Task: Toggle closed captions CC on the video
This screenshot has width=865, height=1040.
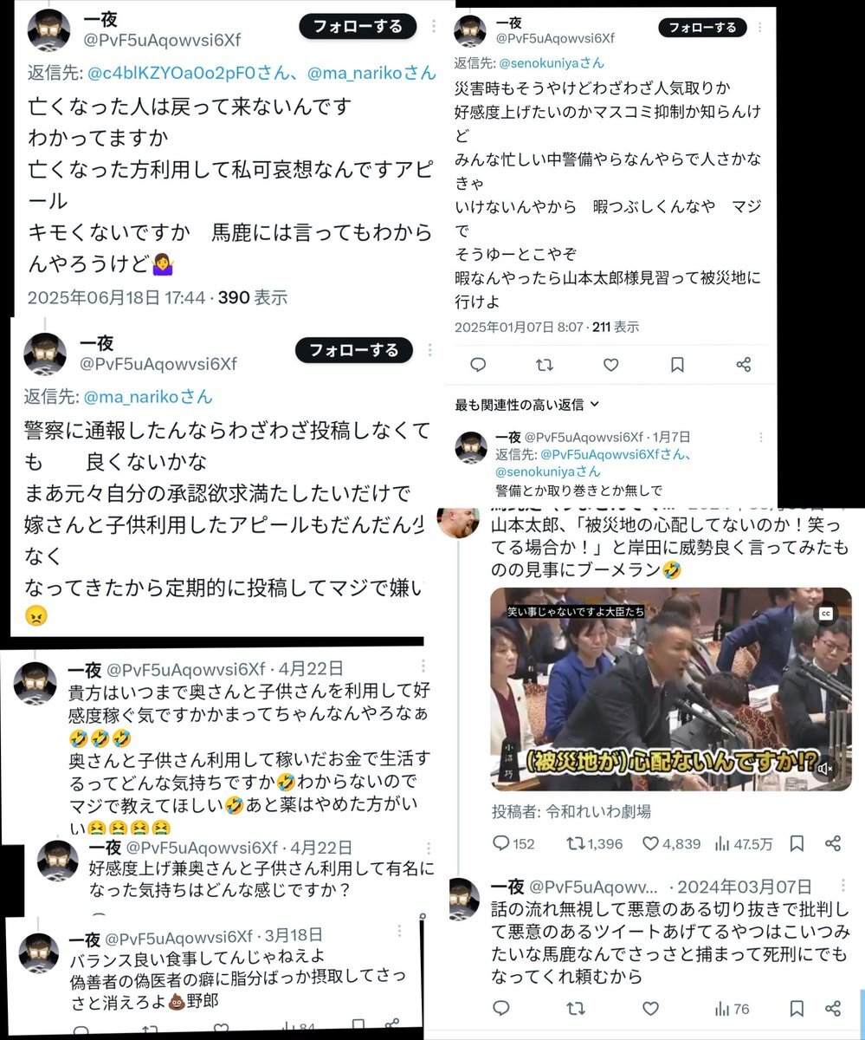Action: pyautogui.click(x=825, y=614)
